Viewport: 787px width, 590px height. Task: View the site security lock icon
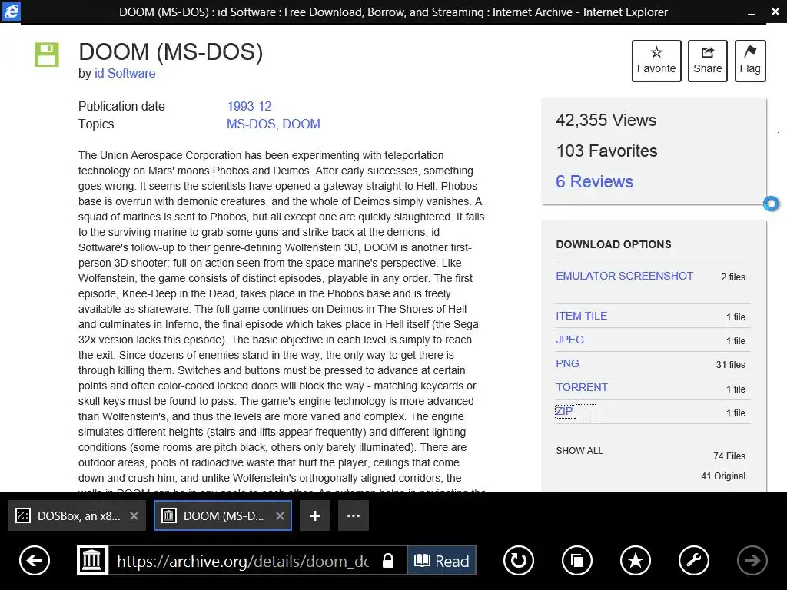coord(388,560)
